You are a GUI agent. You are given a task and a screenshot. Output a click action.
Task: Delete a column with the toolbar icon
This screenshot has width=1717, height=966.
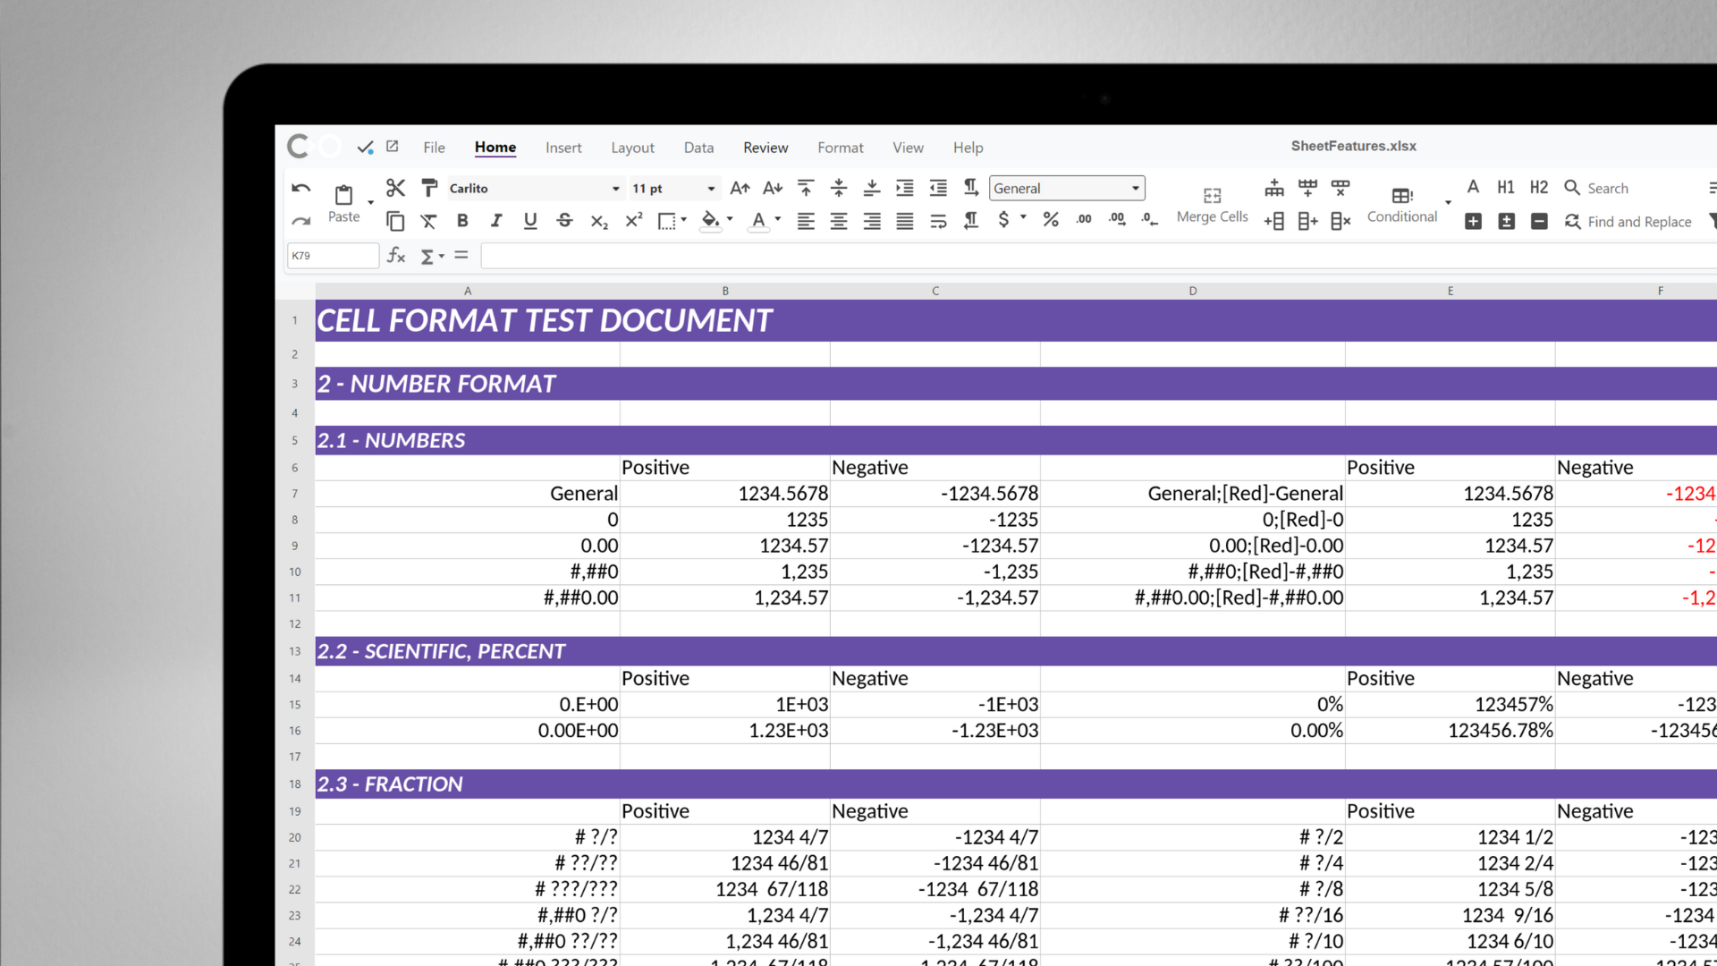[1341, 221]
